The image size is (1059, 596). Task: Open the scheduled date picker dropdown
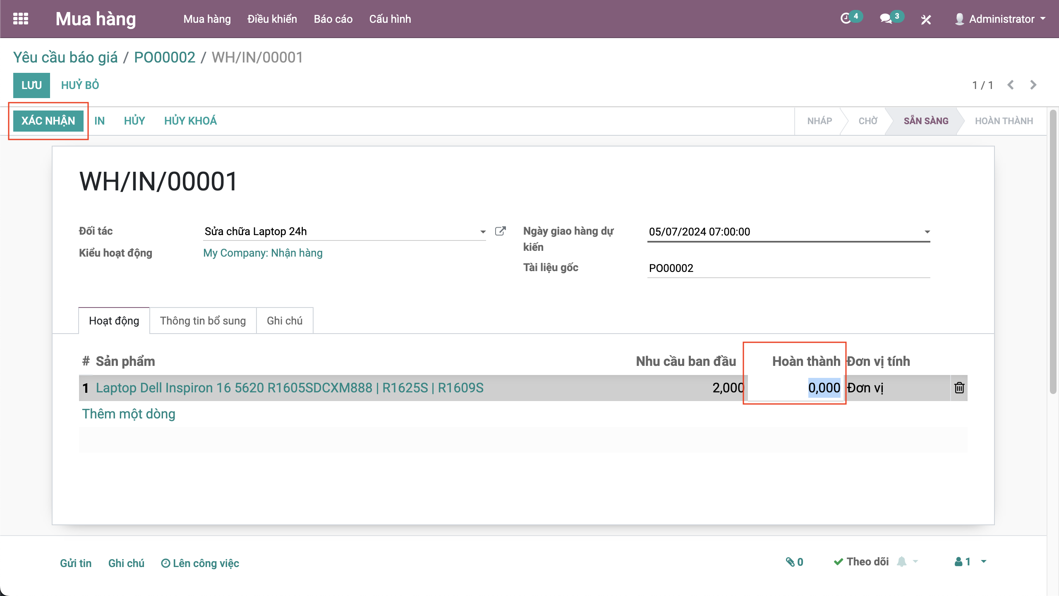[927, 232]
